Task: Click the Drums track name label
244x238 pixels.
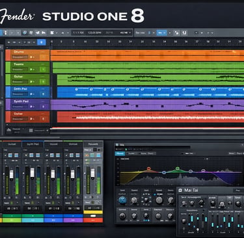Action: (x=19, y=52)
